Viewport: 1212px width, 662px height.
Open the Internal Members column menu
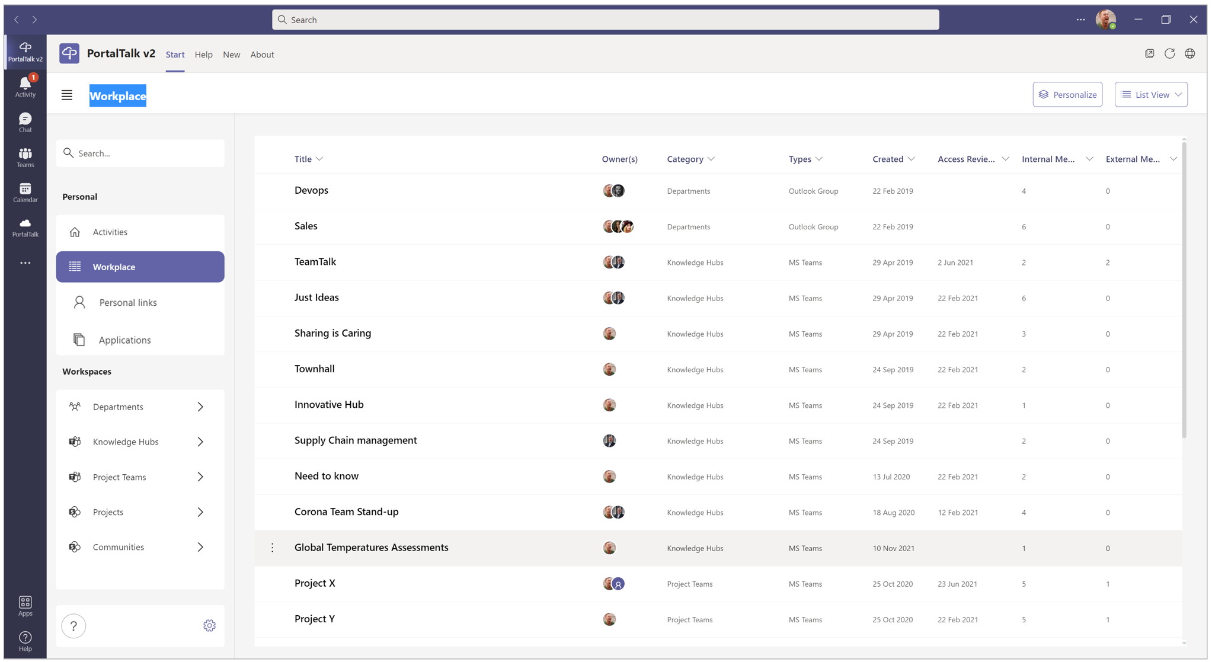pyautogui.click(x=1089, y=159)
